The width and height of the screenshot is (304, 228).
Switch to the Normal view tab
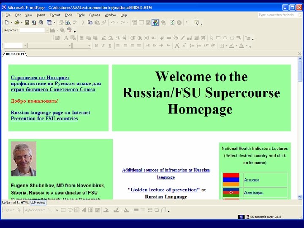point(9,203)
